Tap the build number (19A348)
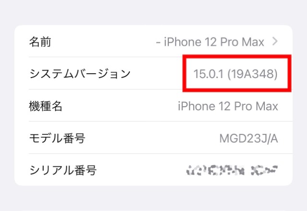The width and height of the screenshot is (307, 211). (x=253, y=74)
